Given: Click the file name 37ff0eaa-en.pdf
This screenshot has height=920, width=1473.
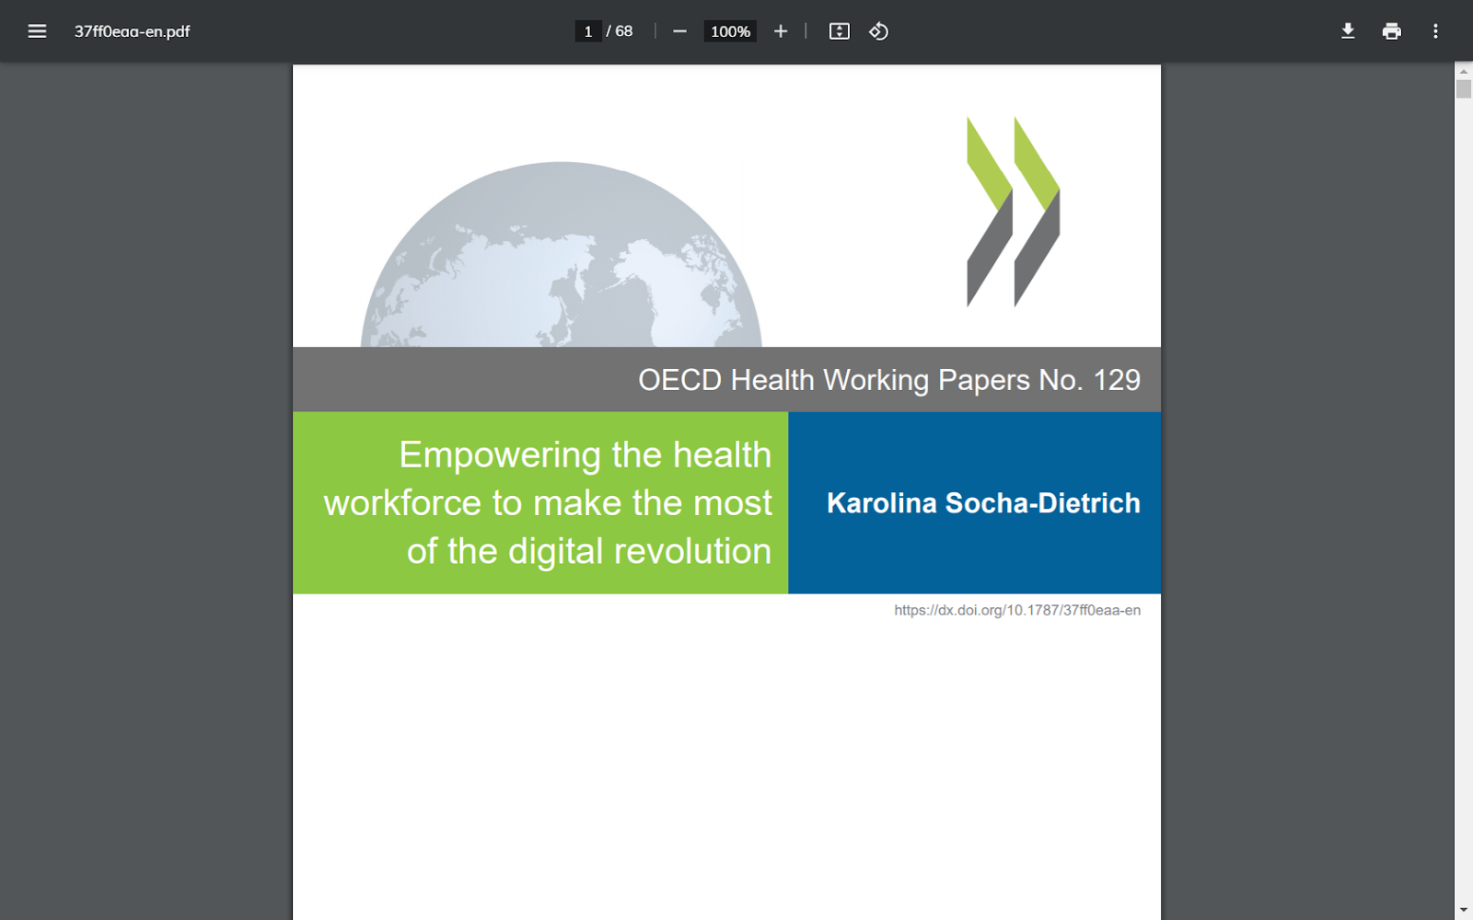Looking at the screenshot, I should tap(132, 31).
